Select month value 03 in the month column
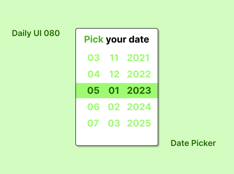This screenshot has height=174, width=234. click(94, 58)
